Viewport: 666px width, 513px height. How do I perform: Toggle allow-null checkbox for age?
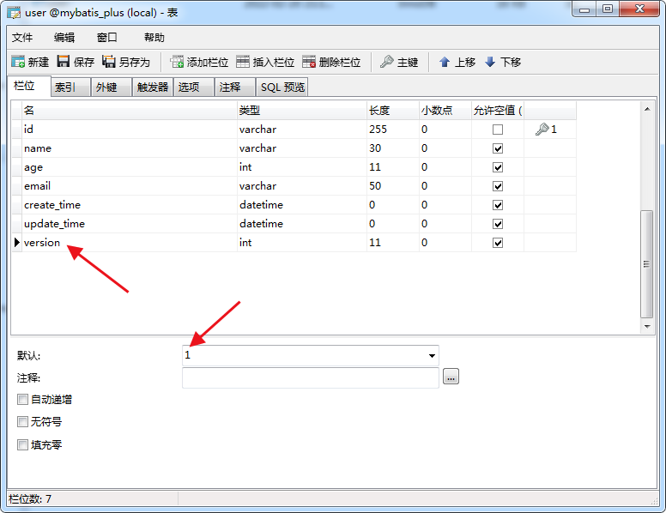pos(498,167)
